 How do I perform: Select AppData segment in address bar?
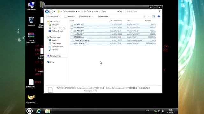[x=87, y=11]
